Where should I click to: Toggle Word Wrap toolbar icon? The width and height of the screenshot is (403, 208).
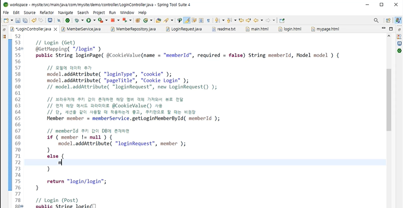click(x=194, y=20)
